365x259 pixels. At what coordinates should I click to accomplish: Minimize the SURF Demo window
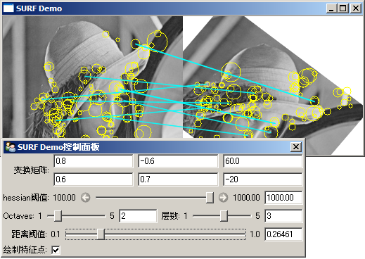point(331,8)
